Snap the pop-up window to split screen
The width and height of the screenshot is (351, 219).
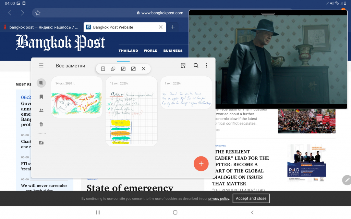103,69
